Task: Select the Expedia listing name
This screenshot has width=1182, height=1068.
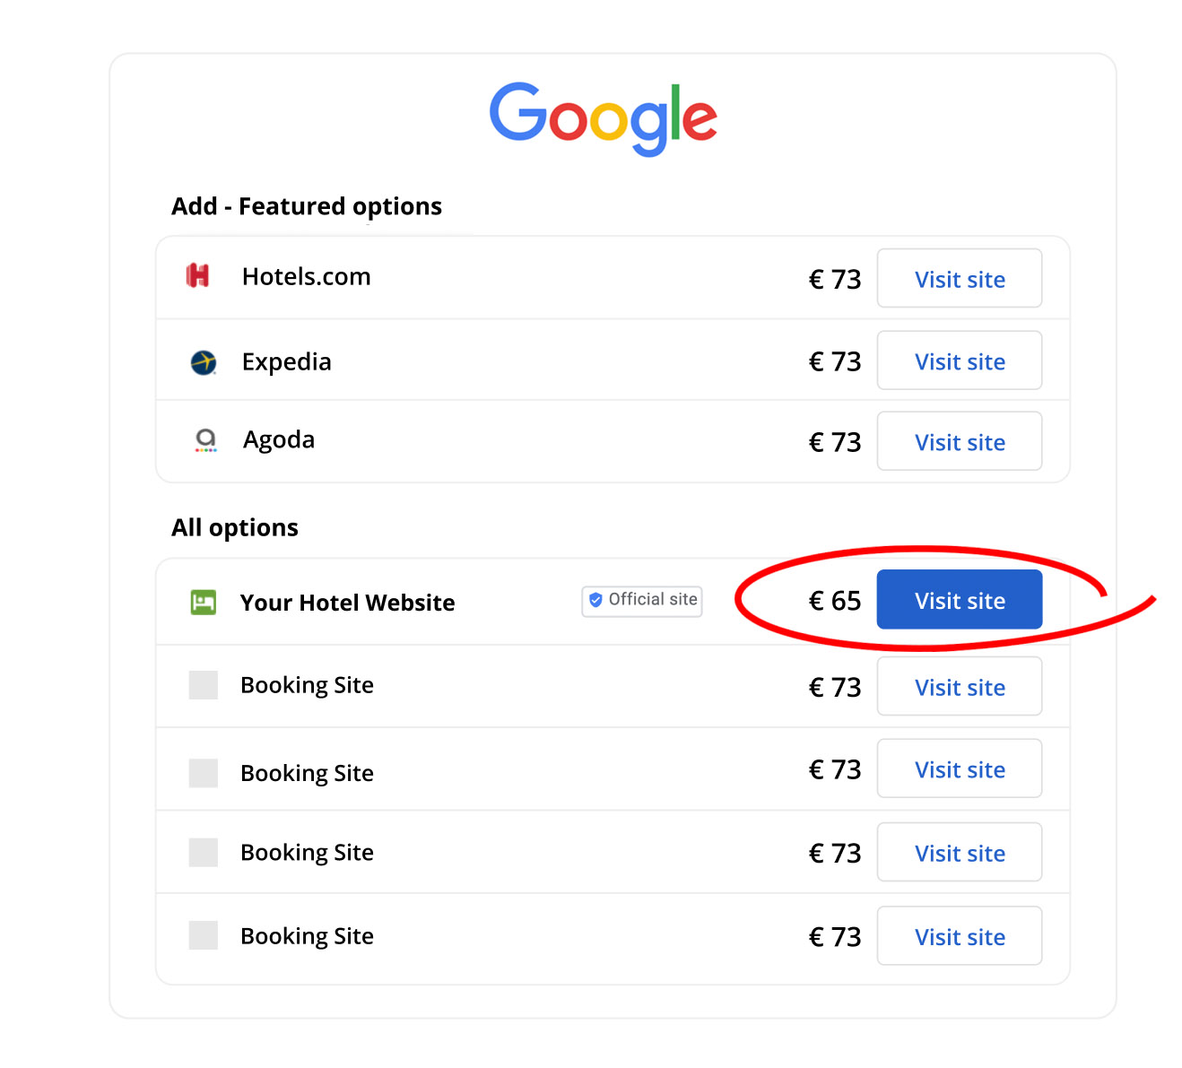Action: coord(287,362)
